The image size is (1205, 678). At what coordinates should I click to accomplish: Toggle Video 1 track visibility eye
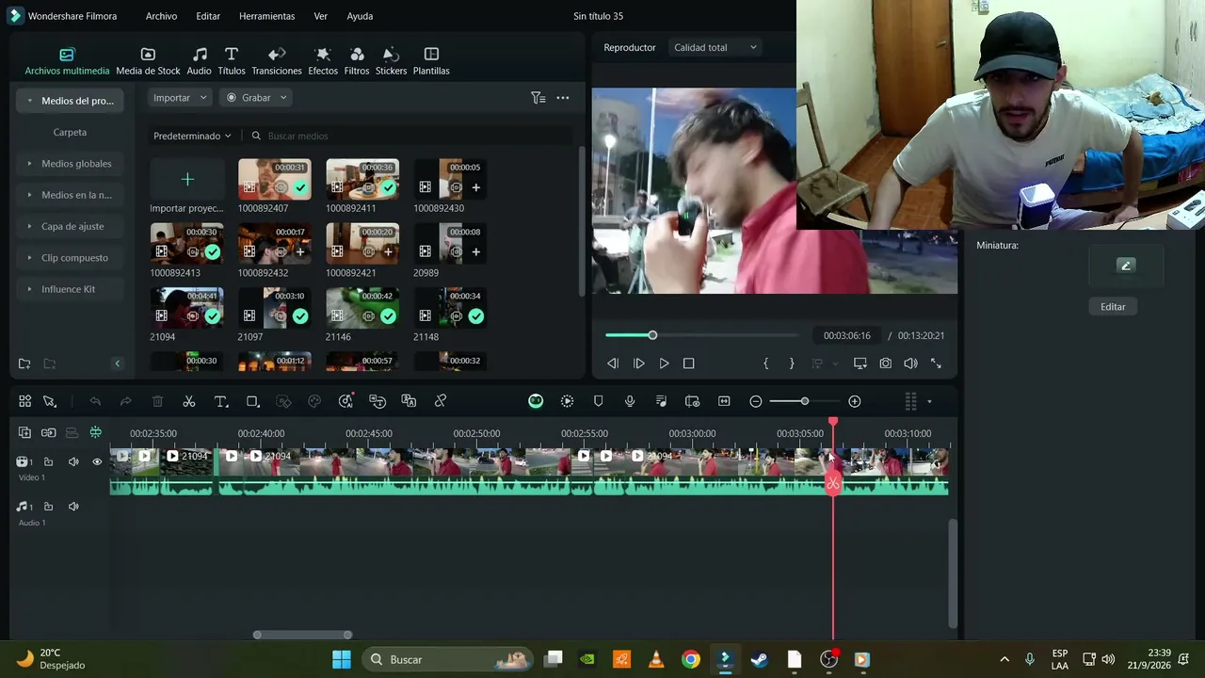tap(97, 461)
